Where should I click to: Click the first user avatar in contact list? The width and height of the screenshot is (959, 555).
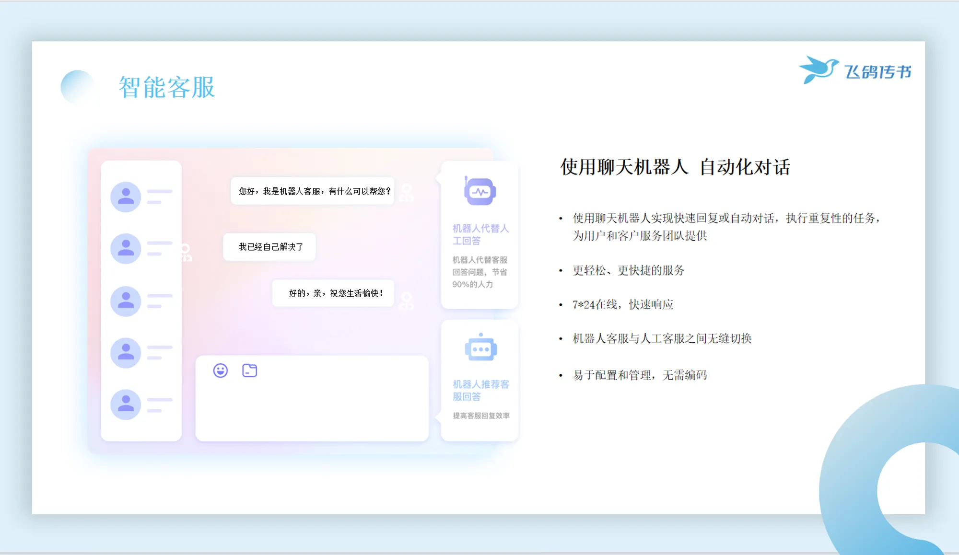coord(126,197)
